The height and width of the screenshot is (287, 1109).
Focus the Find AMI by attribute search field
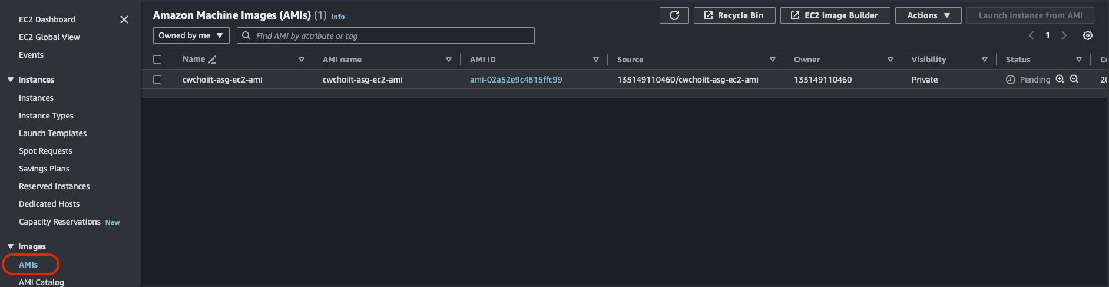point(386,35)
